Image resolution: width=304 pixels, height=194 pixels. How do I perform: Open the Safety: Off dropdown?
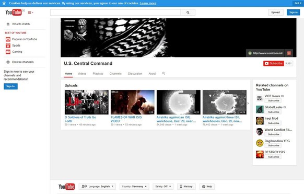(x=163, y=187)
